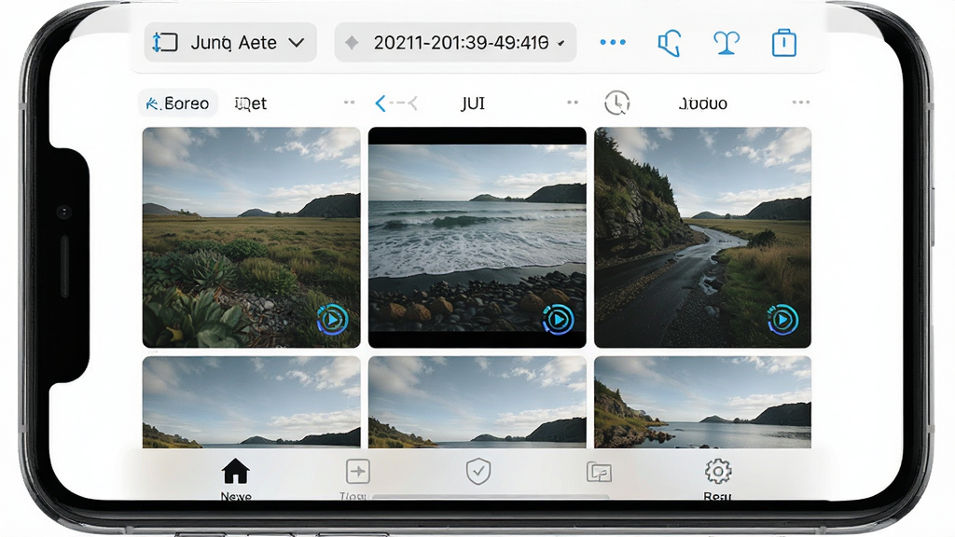Viewport: 955px width, 537px height.
Task: Open the 20211-201:39-49:410 date dropdown
Action: [455, 43]
